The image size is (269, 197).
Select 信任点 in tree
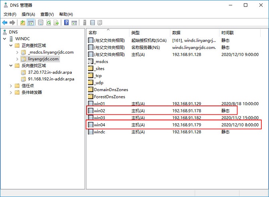[x=28, y=85]
